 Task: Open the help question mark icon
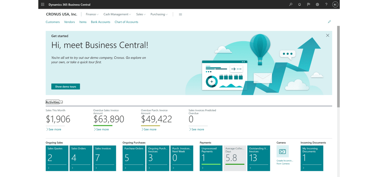tap(326, 4)
